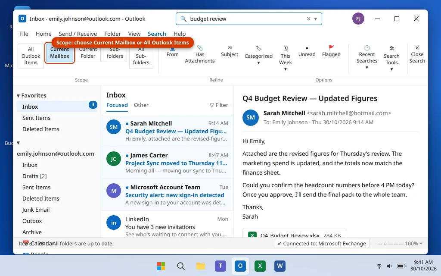The width and height of the screenshot is (441, 276).
Task: Click zoom out minus in status bar
Action: coord(380,244)
